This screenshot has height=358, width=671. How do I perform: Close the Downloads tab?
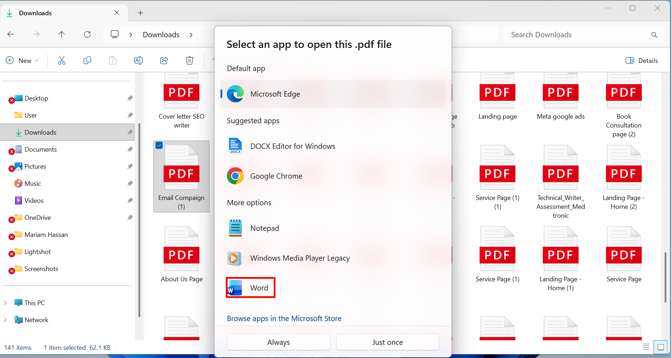[x=117, y=13]
